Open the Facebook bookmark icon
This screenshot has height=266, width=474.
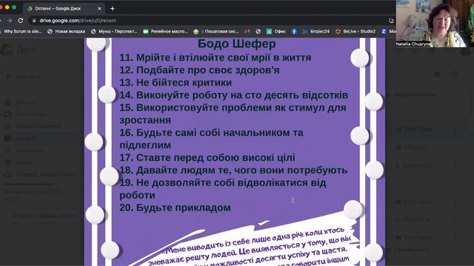[294, 31]
